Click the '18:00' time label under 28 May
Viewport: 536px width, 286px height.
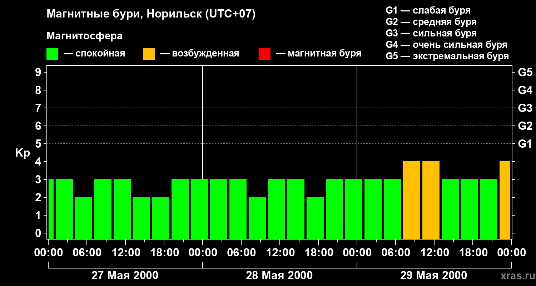[x=318, y=253]
